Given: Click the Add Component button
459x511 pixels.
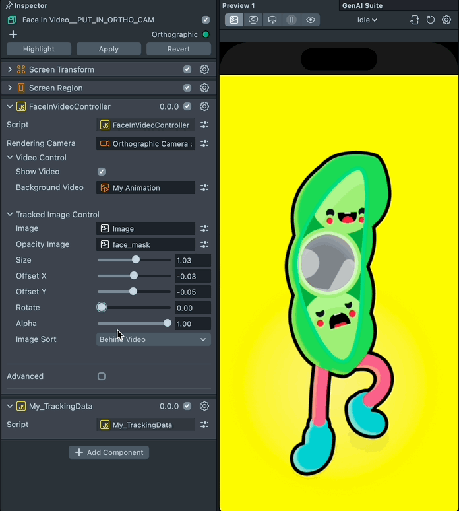Looking at the screenshot, I should pos(109,452).
